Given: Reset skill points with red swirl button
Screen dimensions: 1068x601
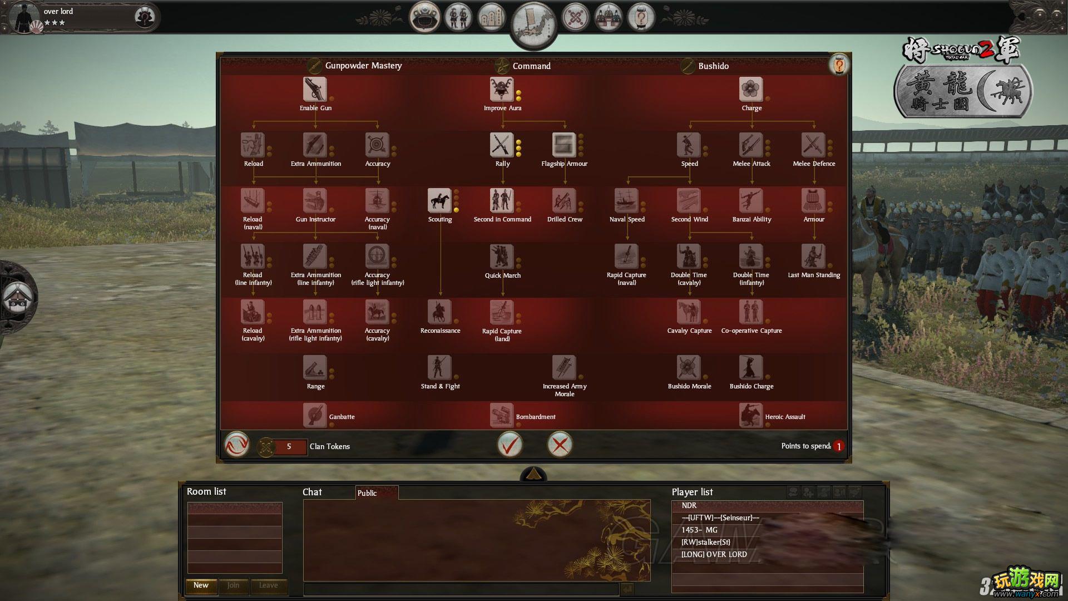Looking at the screenshot, I should pos(237,445).
